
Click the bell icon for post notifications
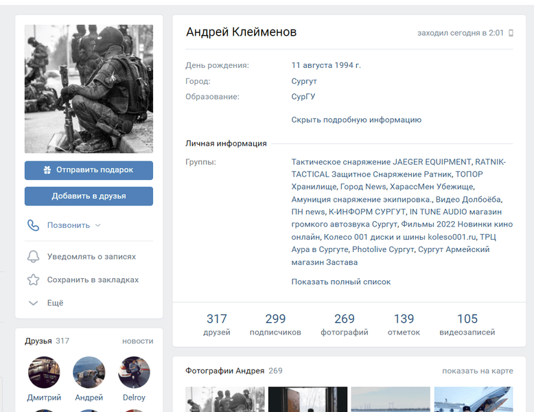click(33, 257)
